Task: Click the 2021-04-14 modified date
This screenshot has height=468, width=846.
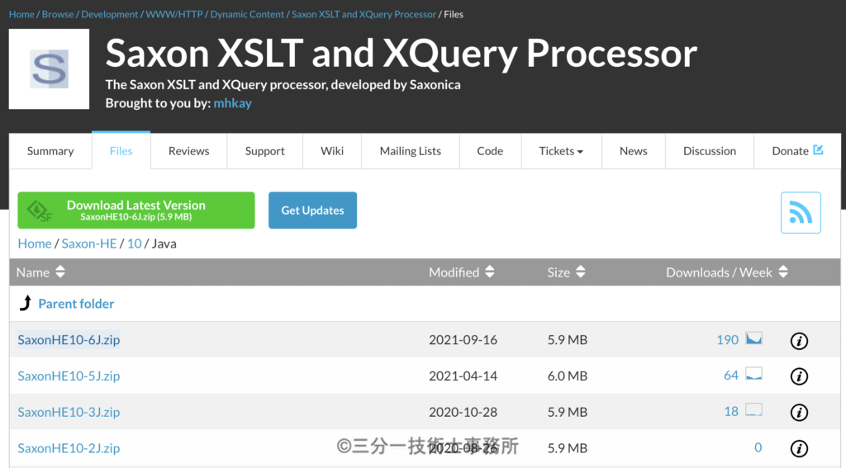Action: point(463,376)
